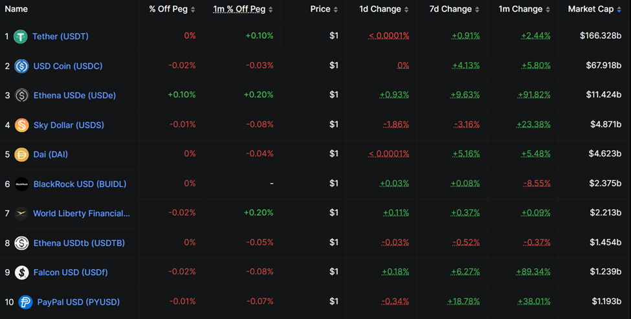This screenshot has width=631, height=319.
Task: Click USDe's $11.424b market cap
Action: coord(604,95)
